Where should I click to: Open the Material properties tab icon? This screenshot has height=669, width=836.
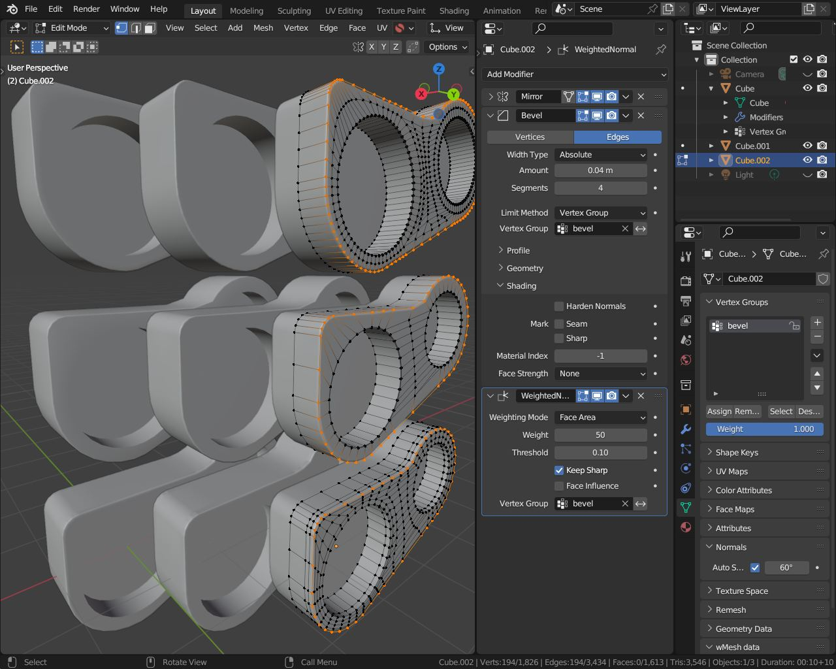click(686, 527)
